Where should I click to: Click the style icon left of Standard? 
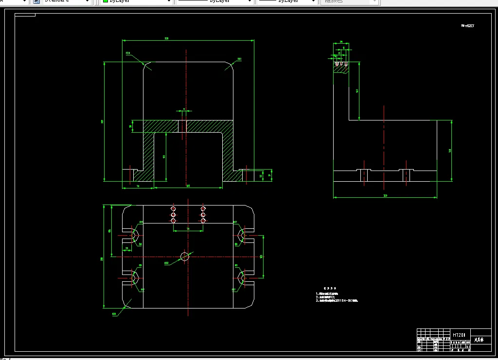click(36, 1)
